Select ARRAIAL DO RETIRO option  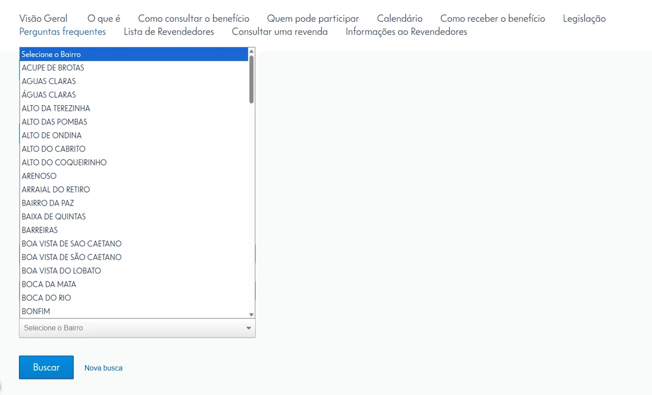pyautogui.click(x=56, y=189)
